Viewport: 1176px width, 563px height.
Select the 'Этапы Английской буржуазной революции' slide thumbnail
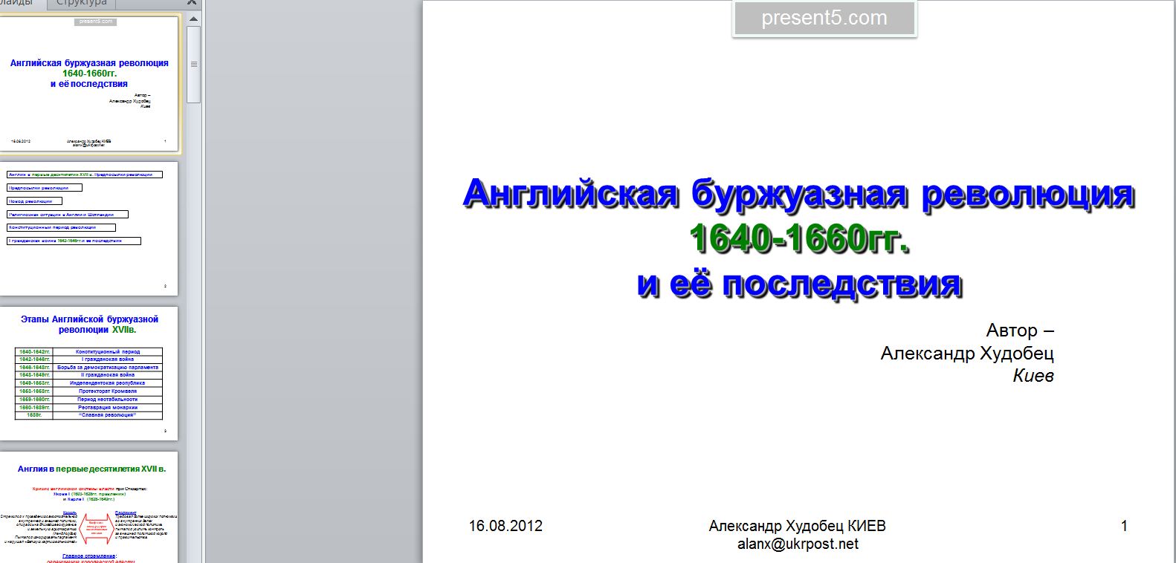coord(89,373)
